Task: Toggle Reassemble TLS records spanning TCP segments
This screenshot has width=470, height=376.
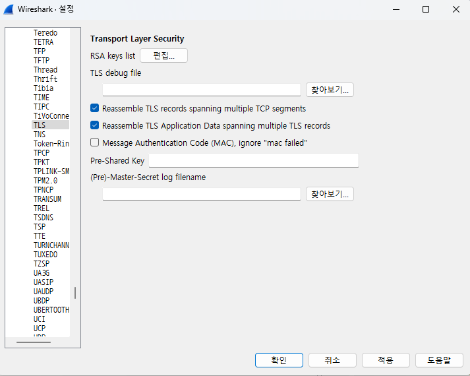Action: (x=94, y=108)
